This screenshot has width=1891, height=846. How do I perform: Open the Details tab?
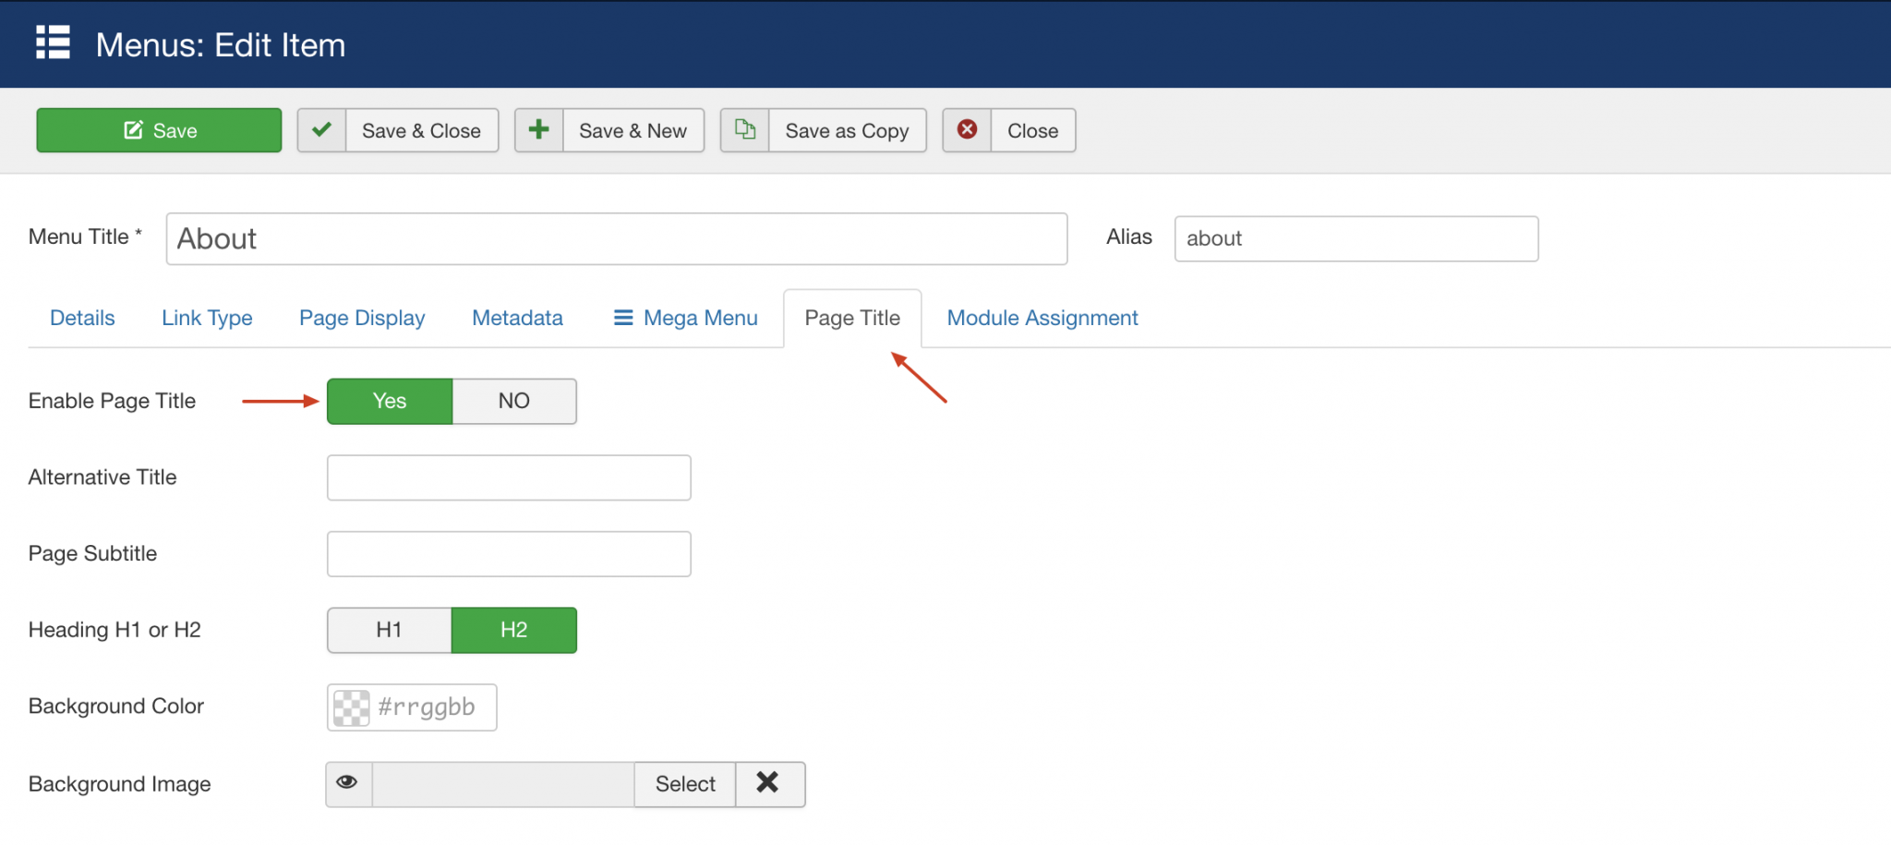(x=82, y=318)
